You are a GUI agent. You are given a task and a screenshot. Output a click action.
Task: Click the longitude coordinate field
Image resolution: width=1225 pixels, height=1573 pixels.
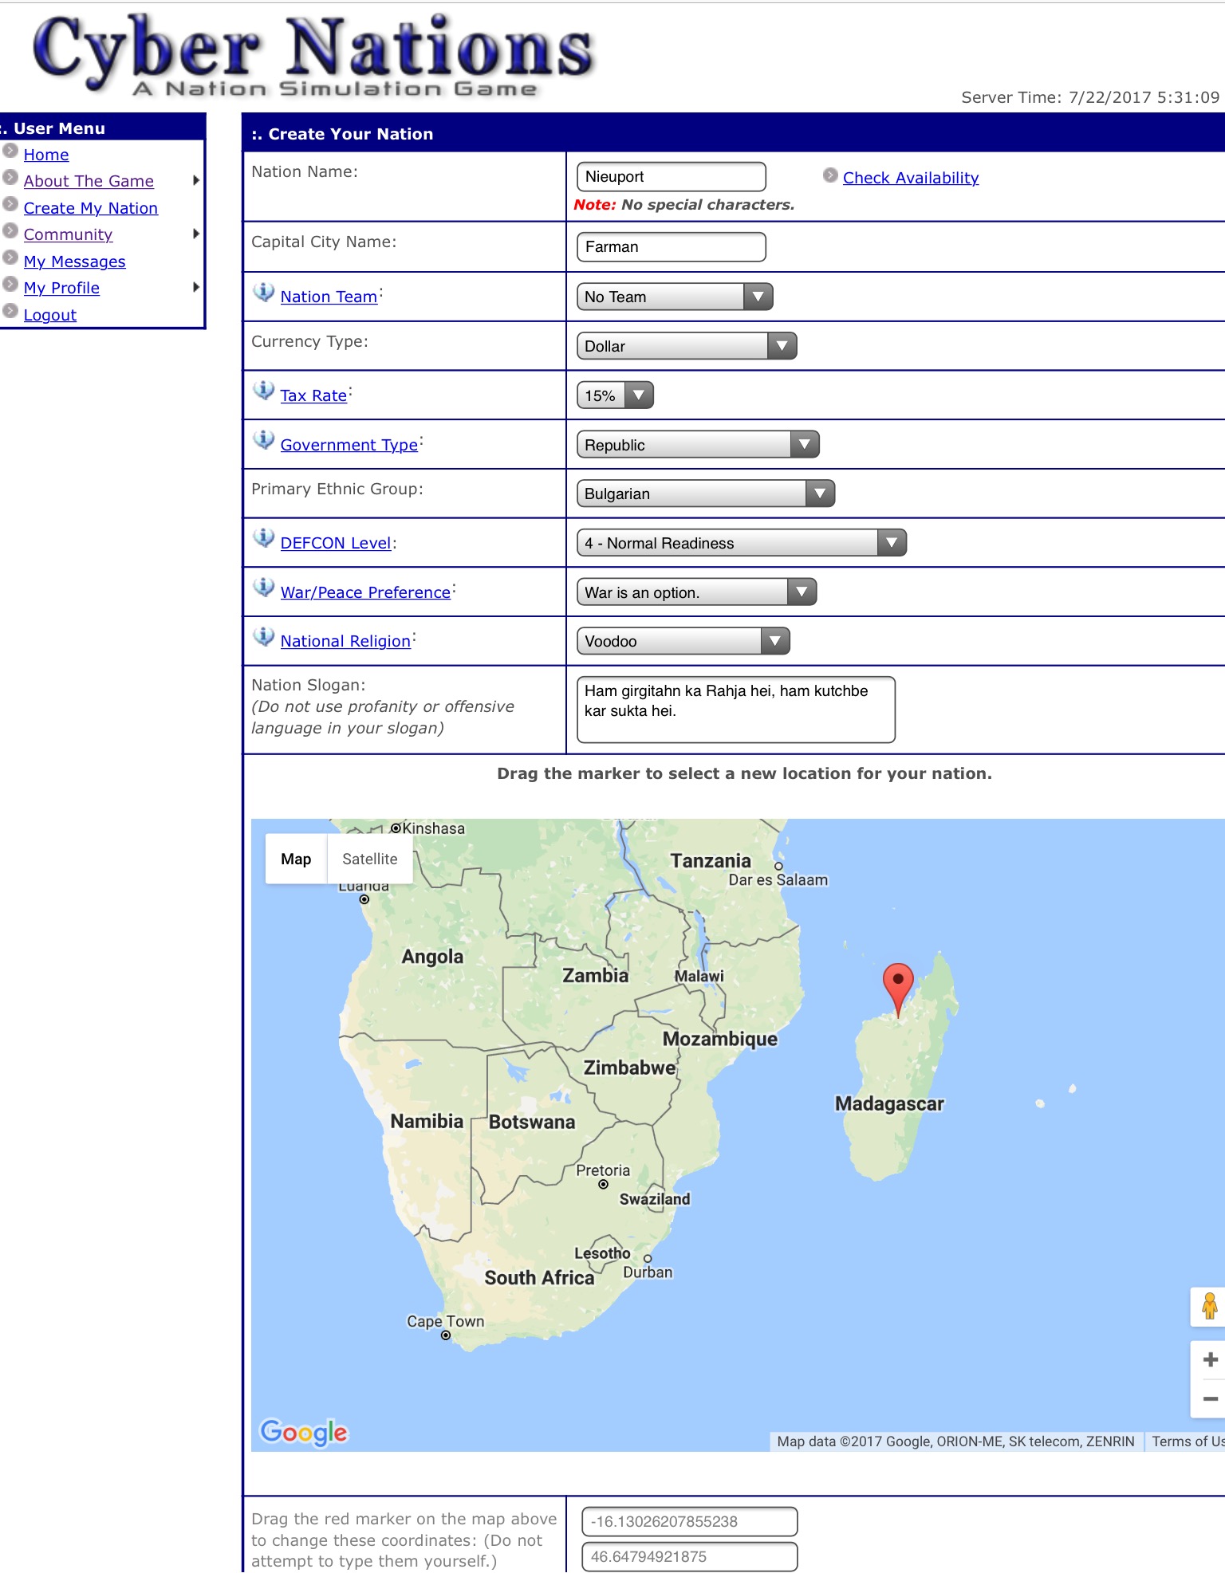pos(689,1556)
